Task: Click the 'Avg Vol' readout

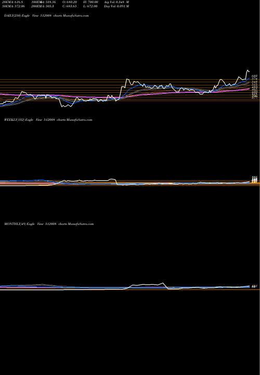Action: (x=116, y=2)
